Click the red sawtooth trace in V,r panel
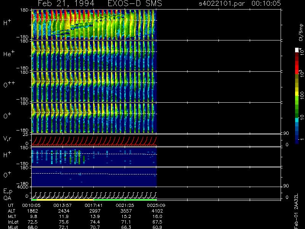Image resolution: width=305 pixels, height=229 pixels. coord(94,141)
